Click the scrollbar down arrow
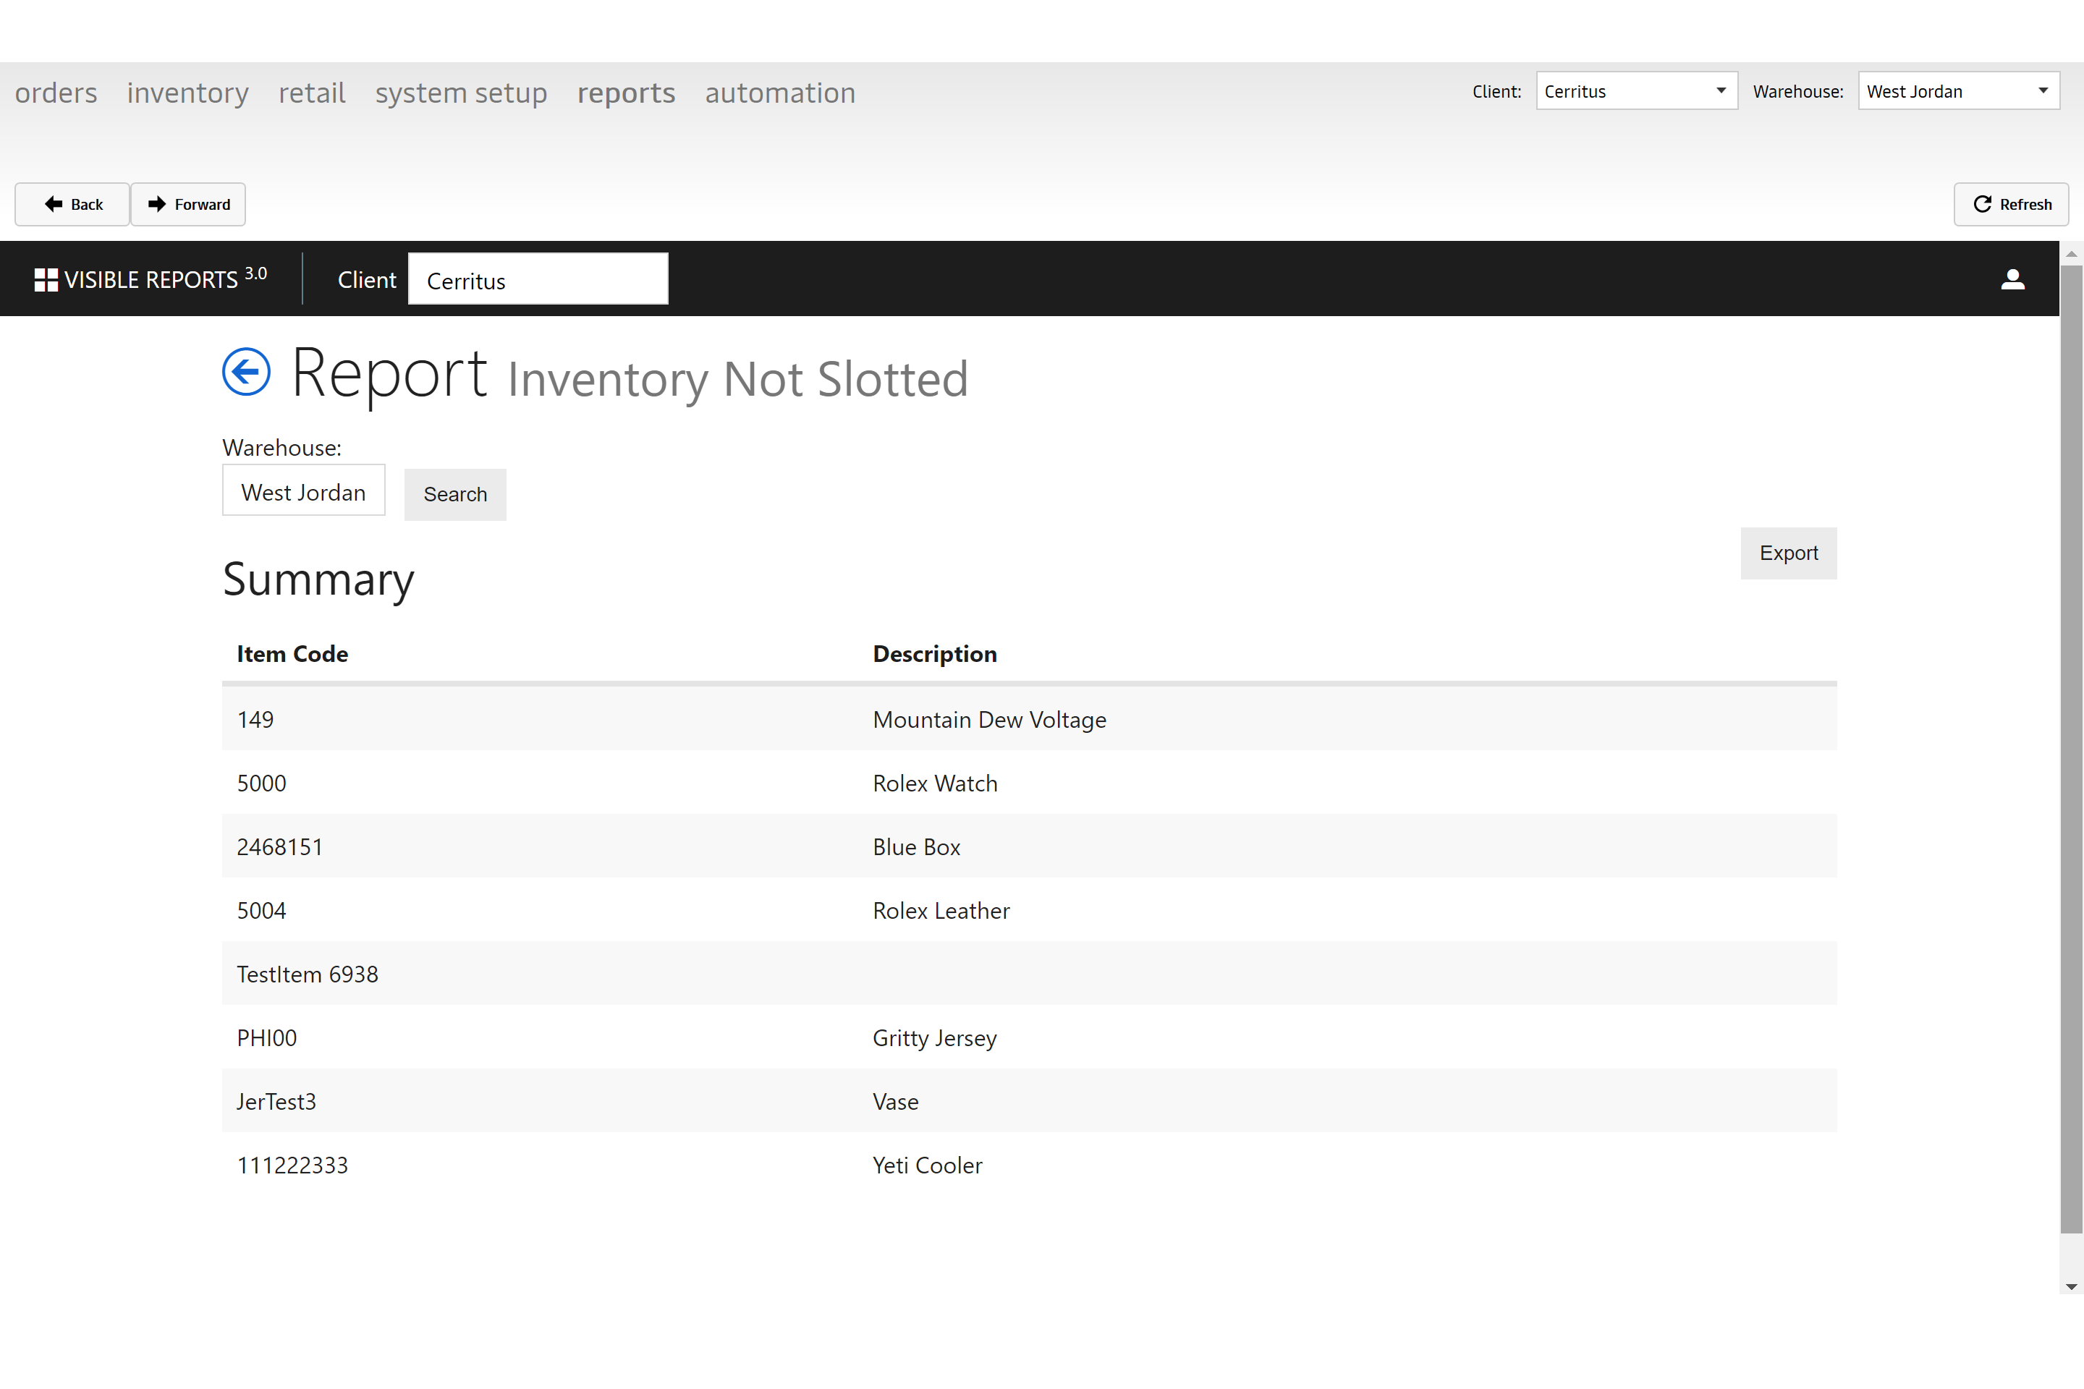Viewport: 2084px width, 1389px height. pyautogui.click(x=2071, y=1286)
